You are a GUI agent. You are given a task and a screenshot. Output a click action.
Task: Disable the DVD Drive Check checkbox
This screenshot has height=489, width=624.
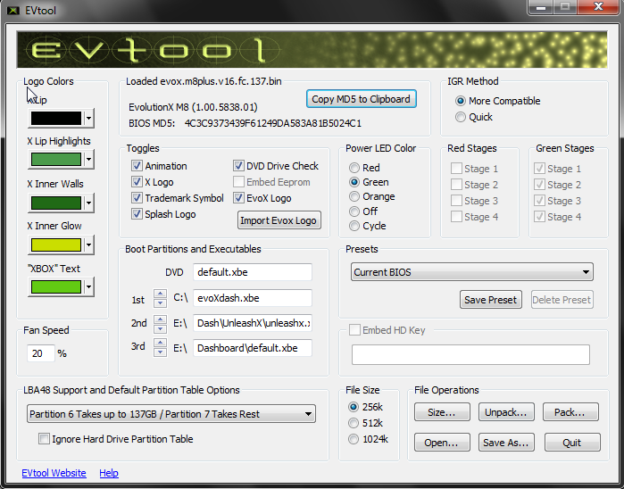[238, 165]
